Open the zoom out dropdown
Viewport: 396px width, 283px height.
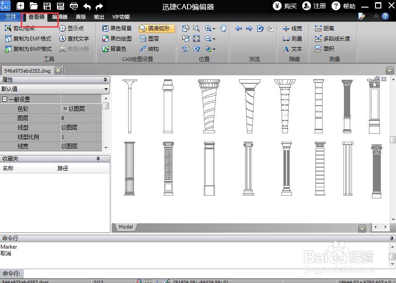pyautogui.click(x=214, y=39)
